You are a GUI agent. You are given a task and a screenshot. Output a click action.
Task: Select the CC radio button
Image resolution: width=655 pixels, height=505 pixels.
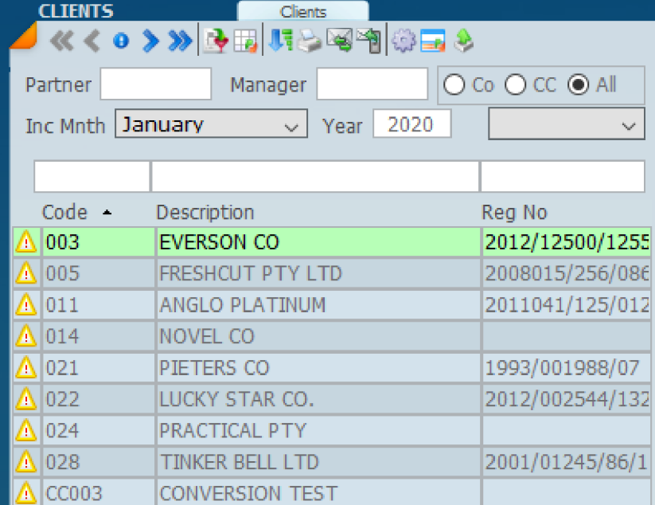tap(516, 85)
